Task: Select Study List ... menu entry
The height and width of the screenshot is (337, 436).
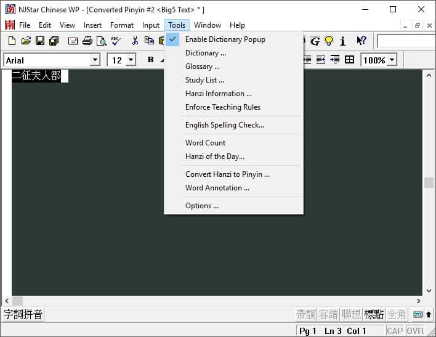Action: 233,80
